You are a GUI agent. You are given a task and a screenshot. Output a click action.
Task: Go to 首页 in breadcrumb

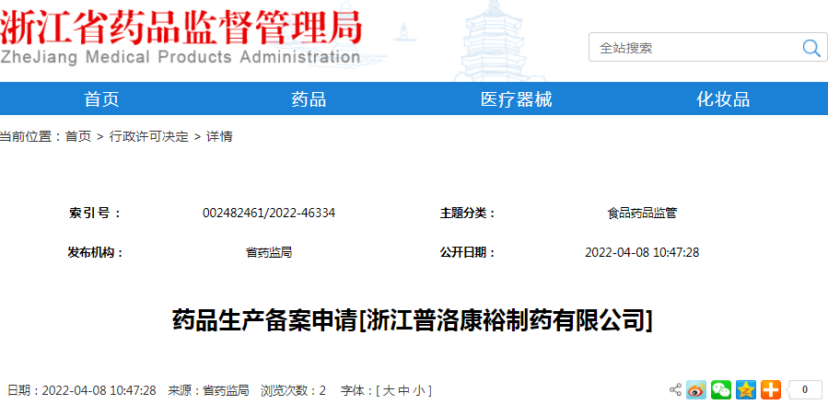pos(78,137)
